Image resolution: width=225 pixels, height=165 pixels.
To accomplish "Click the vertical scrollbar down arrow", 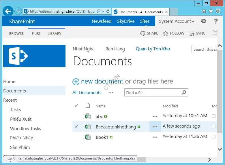I will click(x=220, y=149).
